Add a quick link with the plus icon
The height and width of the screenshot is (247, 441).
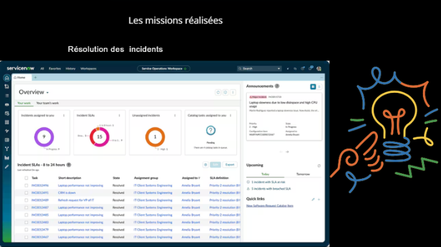pyautogui.click(x=319, y=199)
